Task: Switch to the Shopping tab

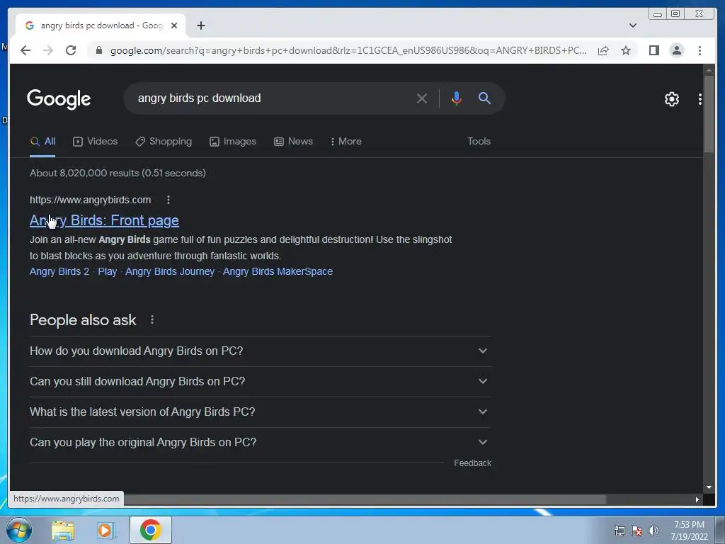Action: (164, 142)
